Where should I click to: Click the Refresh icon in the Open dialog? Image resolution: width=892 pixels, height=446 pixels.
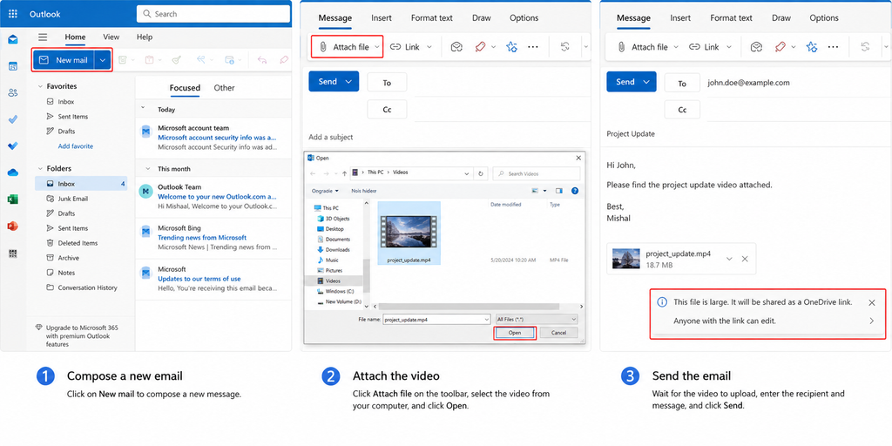[x=481, y=173]
